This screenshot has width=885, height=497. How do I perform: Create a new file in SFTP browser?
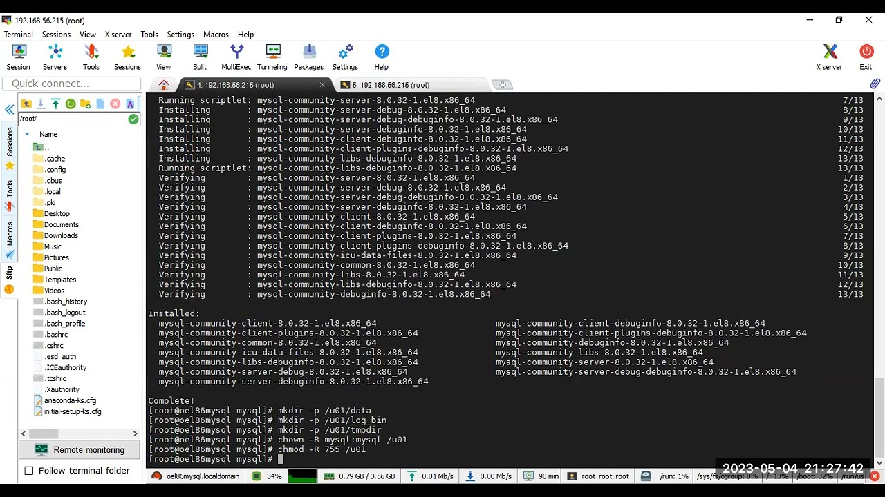(x=100, y=104)
